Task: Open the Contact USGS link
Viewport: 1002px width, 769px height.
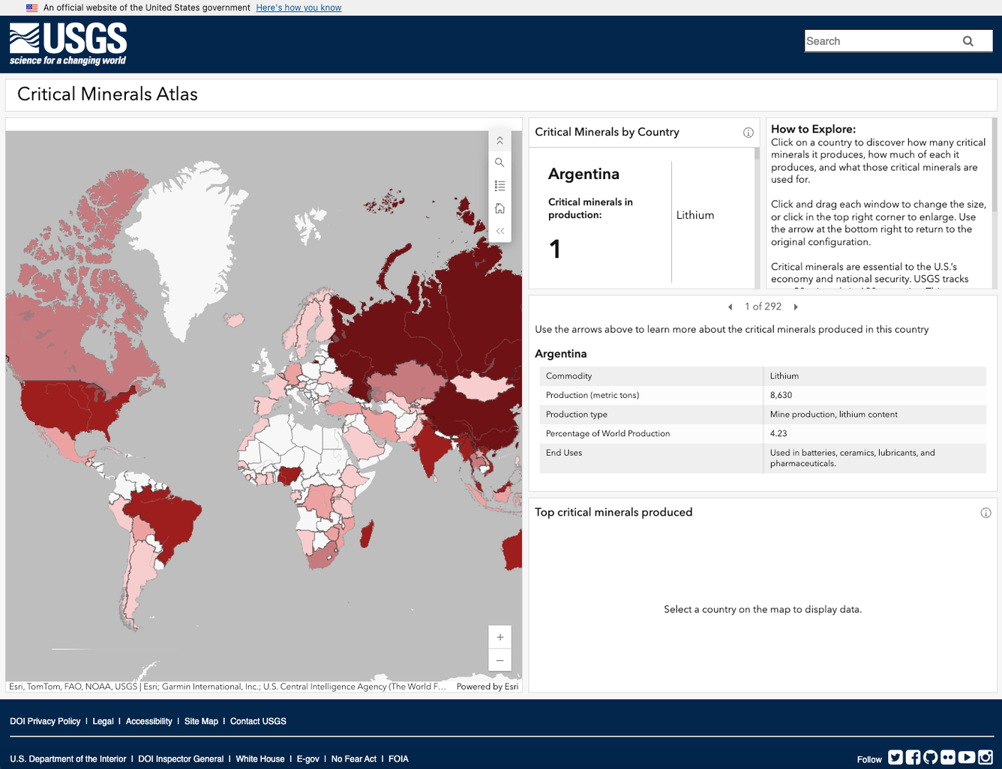Action: pos(258,721)
